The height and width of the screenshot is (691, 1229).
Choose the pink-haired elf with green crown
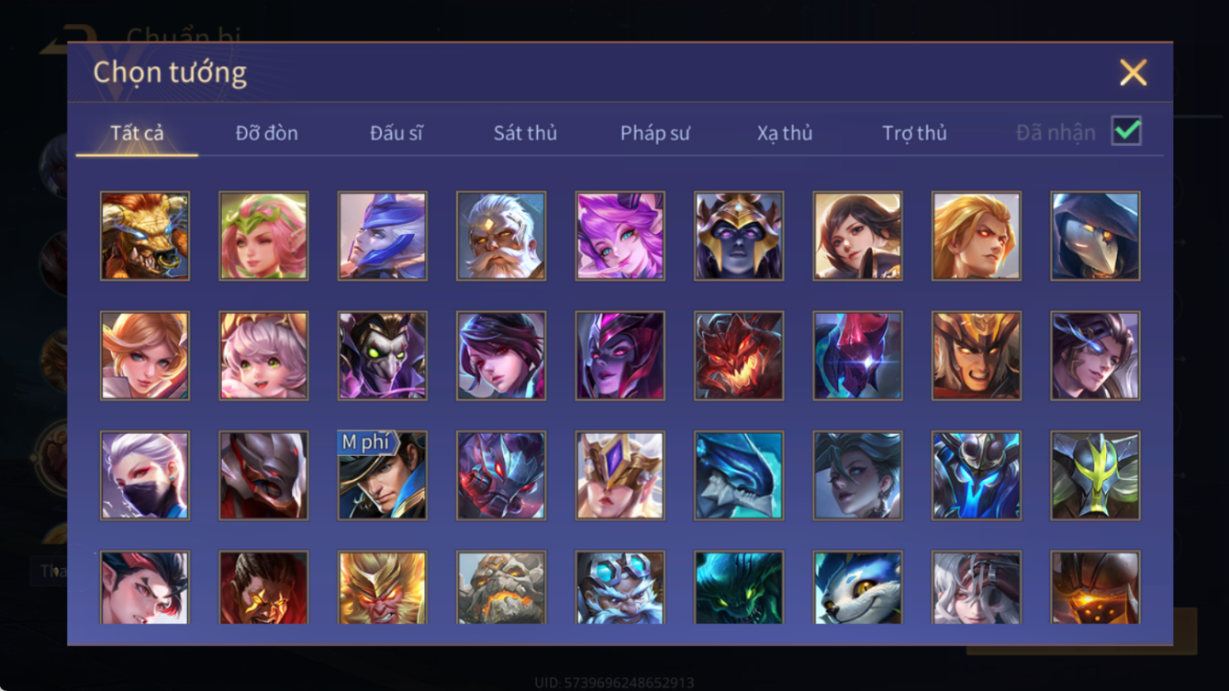tap(263, 236)
